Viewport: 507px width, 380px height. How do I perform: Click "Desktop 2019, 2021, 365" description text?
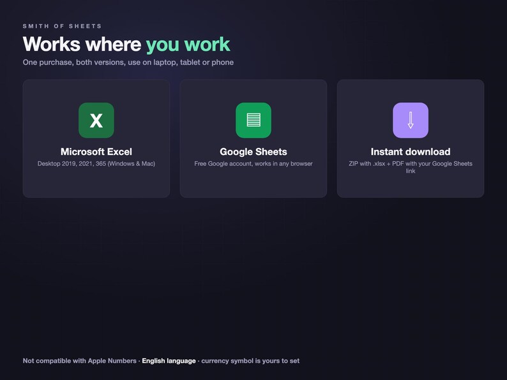96,164
